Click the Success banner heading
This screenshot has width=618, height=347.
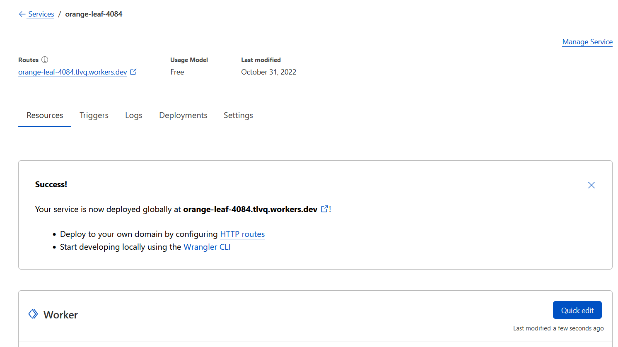coord(51,184)
